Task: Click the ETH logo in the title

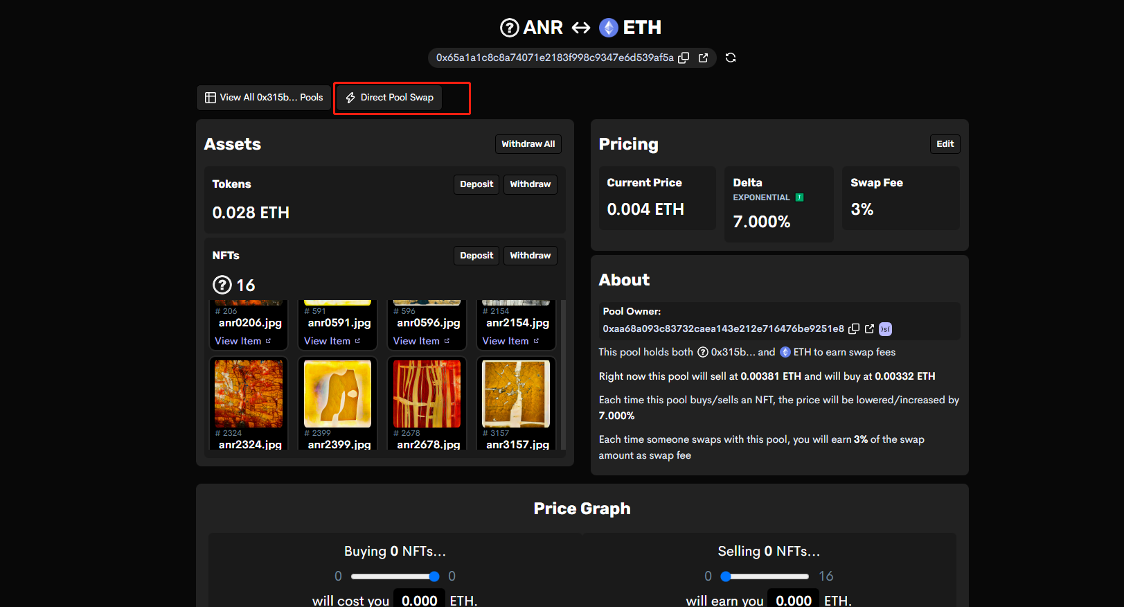Action: click(x=608, y=28)
